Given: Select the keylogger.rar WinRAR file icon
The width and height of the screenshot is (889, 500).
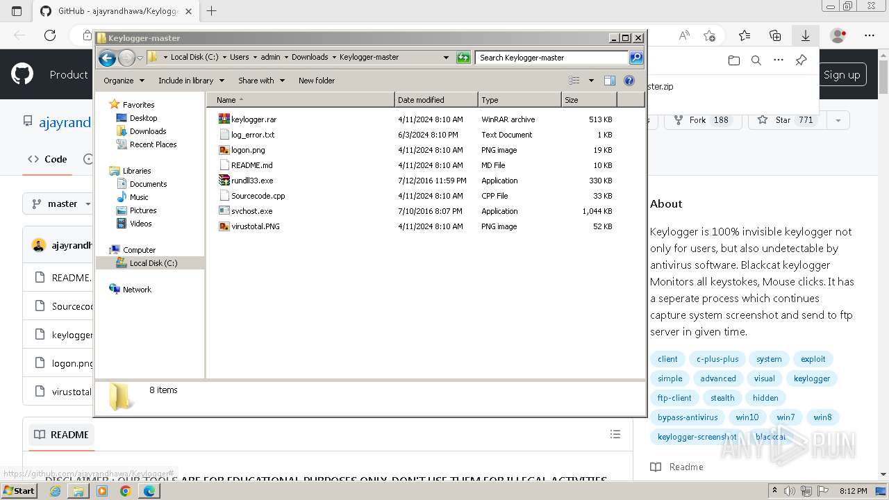Looking at the screenshot, I should pos(224,119).
